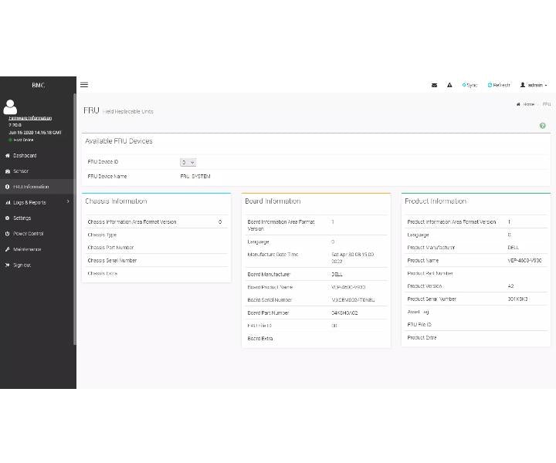Expand the Logs & Reports chevron
556x463 pixels.
[x=68, y=202]
